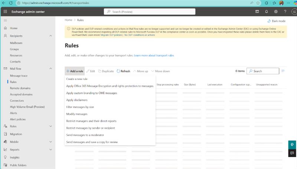The image size is (297, 169).
Task: Open Groups in sidebar
Action: 14,49
